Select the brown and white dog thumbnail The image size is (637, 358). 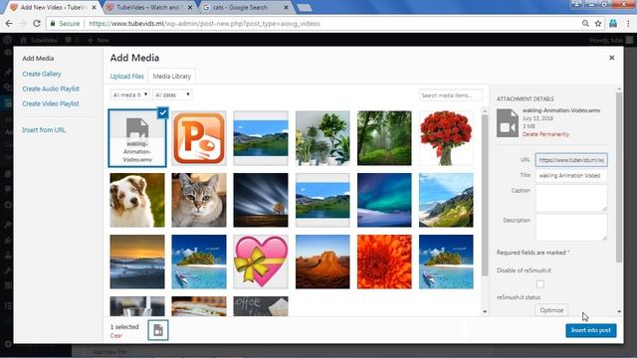[x=137, y=200]
